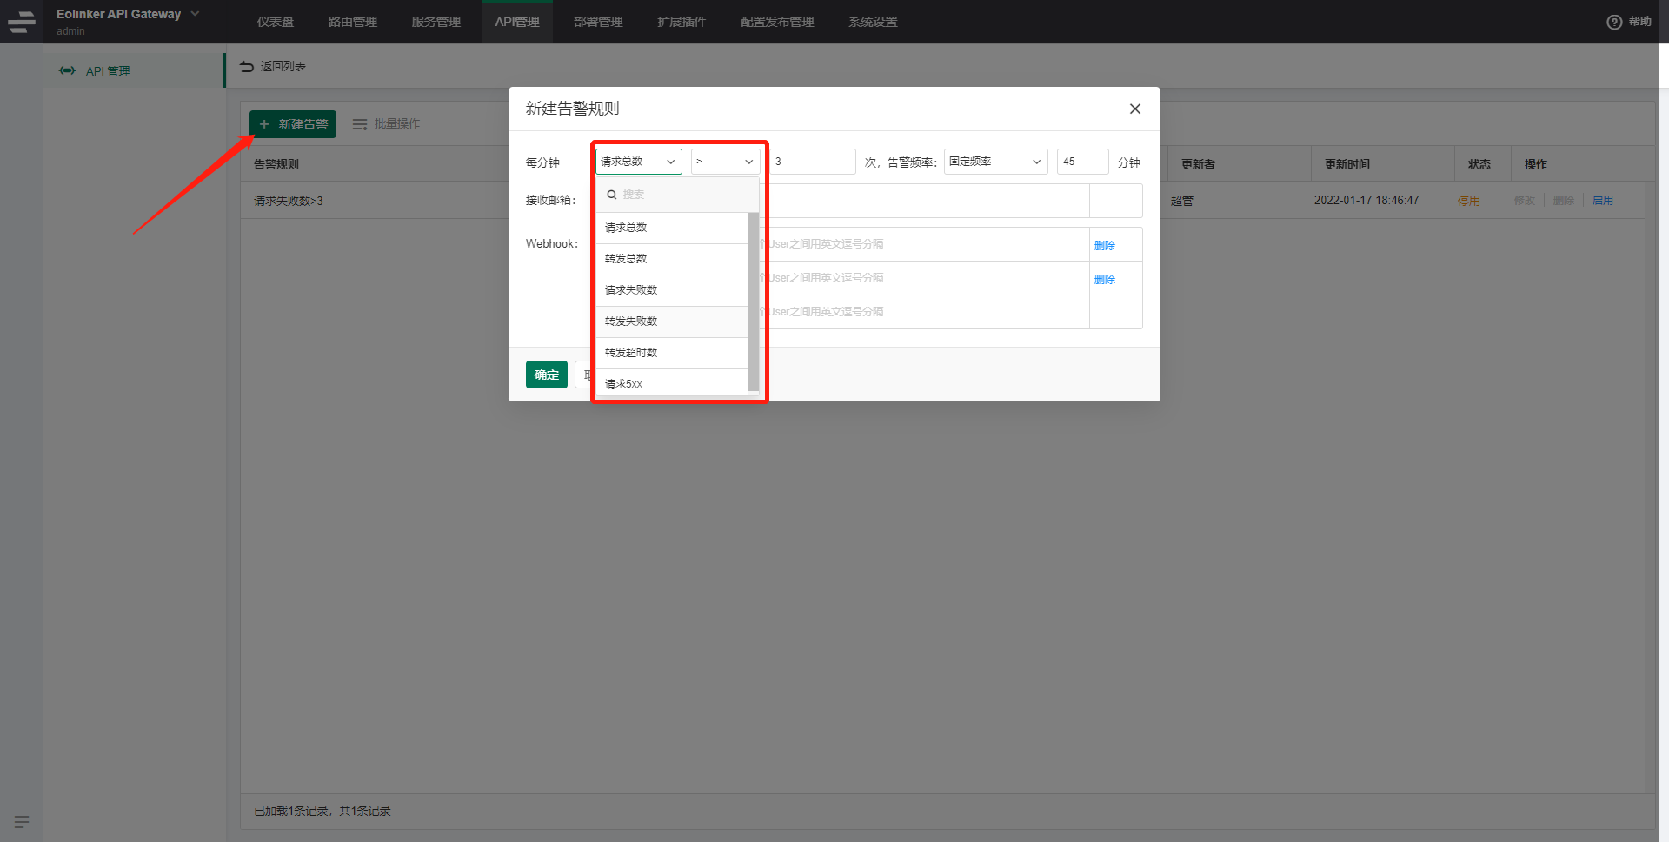Screen dimensions: 1669x842
Task: Click the Eolinker logo icon
Action: point(21,22)
